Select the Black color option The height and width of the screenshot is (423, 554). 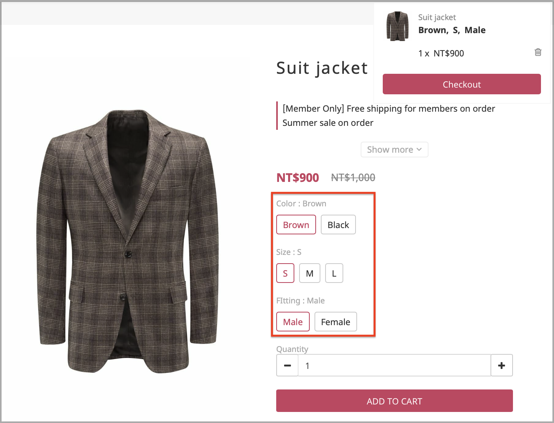[x=338, y=225]
